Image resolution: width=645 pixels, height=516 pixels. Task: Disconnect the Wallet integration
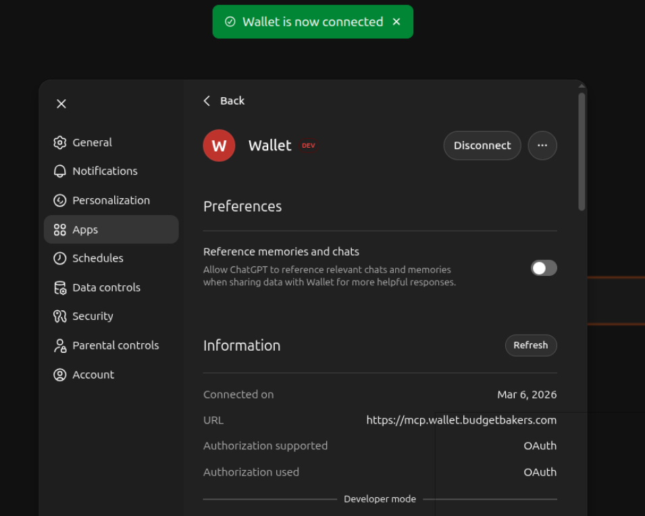[482, 145]
